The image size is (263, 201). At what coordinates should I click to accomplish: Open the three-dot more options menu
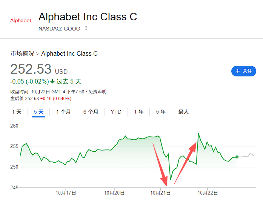pyautogui.click(x=86, y=28)
